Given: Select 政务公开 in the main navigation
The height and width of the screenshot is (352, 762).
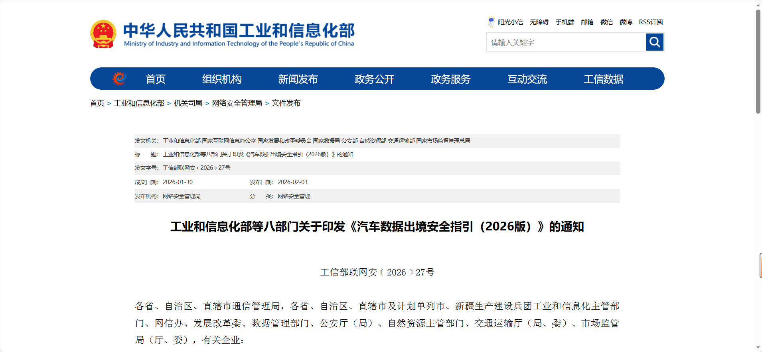Looking at the screenshot, I should tap(374, 79).
